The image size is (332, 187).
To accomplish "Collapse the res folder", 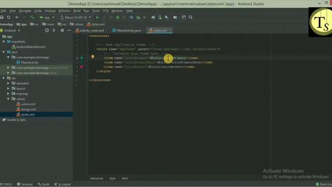I will [4, 78].
